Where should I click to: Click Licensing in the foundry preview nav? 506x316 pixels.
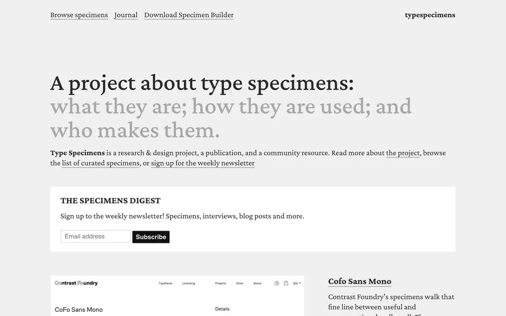click(x=189, y=283)
